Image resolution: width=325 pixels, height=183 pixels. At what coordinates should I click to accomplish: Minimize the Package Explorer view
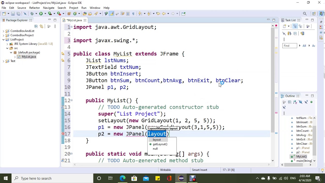(49, 20)
